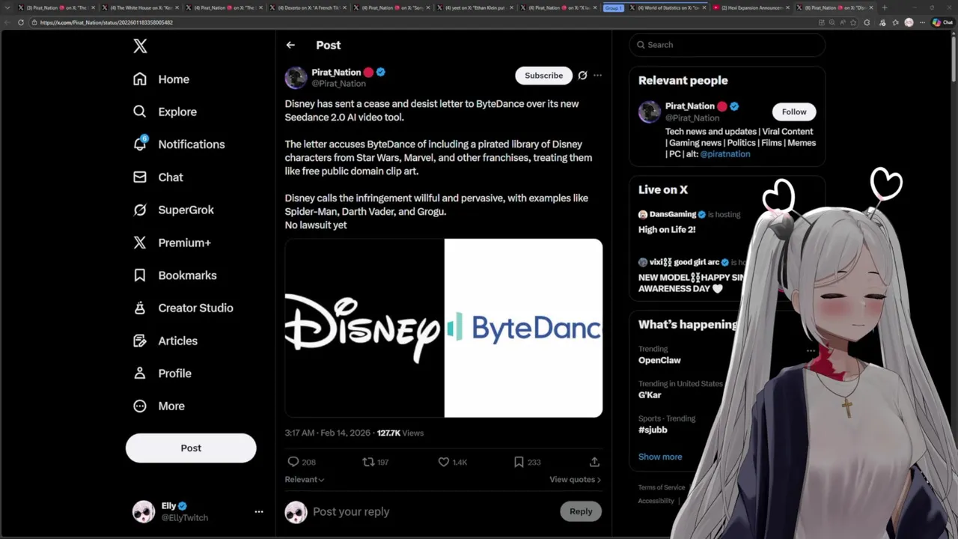Image resolution: width=958 pixels, height=539 pixels.
Task: Click Pirat_Nation avatar on the post
Action: click(296, 77)
